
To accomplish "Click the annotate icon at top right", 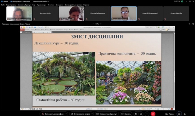I will pos(189,24).
